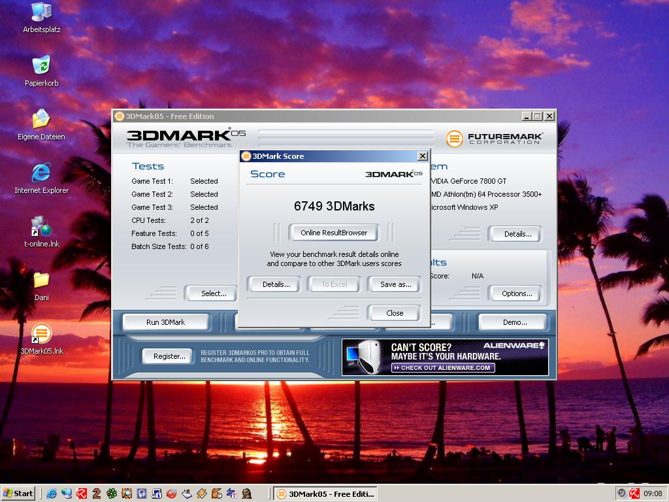The width and height of the screenshot is (669, 502).
Task: Open the Dani folder on the desktop
Action: coord(41,286)
